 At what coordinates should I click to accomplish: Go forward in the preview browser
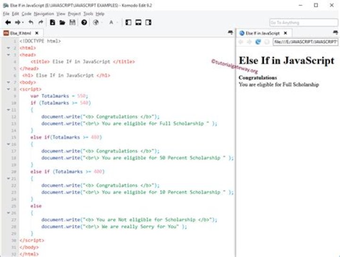pyautogui.click(x=249, y=42)
